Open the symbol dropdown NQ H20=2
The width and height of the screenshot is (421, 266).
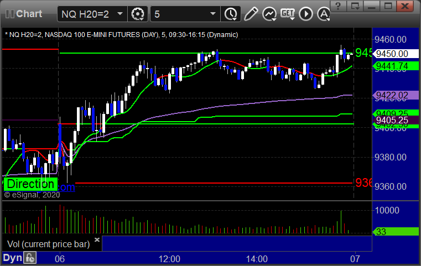(92, 14)
